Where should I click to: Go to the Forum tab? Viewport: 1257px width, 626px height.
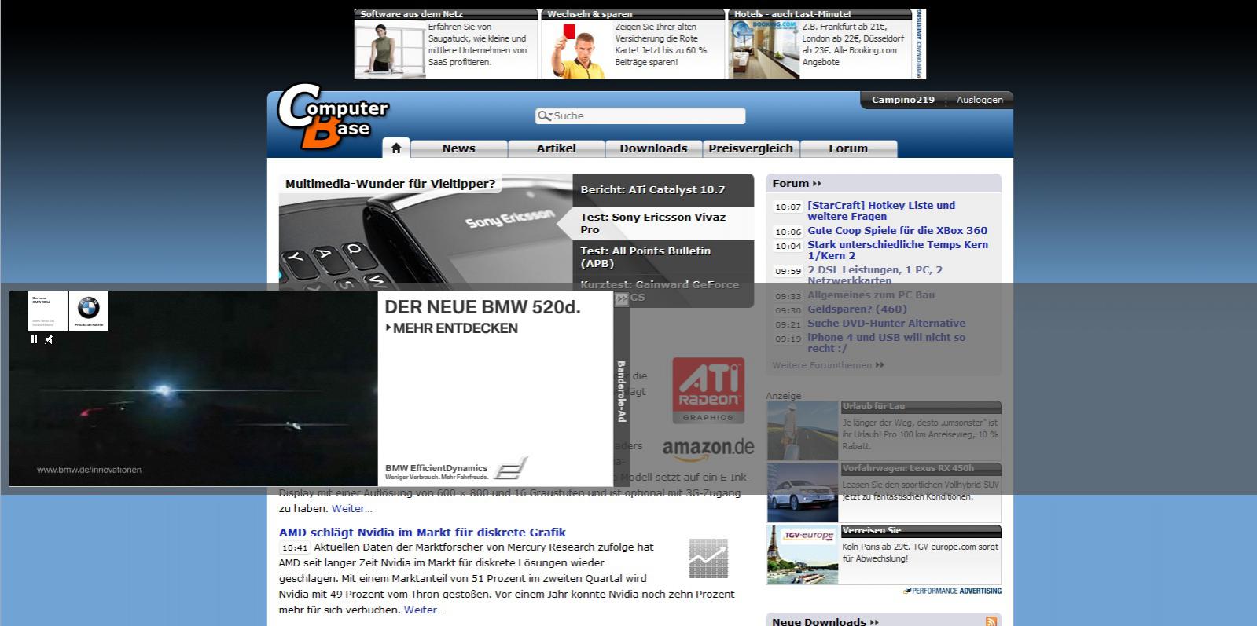click(x=848, y=148)
